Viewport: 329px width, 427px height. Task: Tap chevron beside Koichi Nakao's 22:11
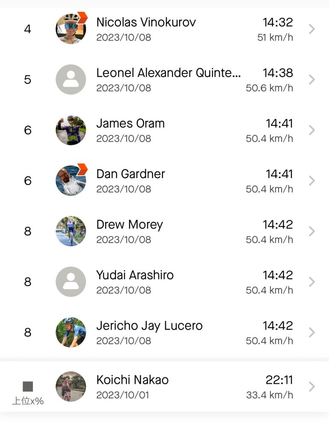(x=312, y=386)
